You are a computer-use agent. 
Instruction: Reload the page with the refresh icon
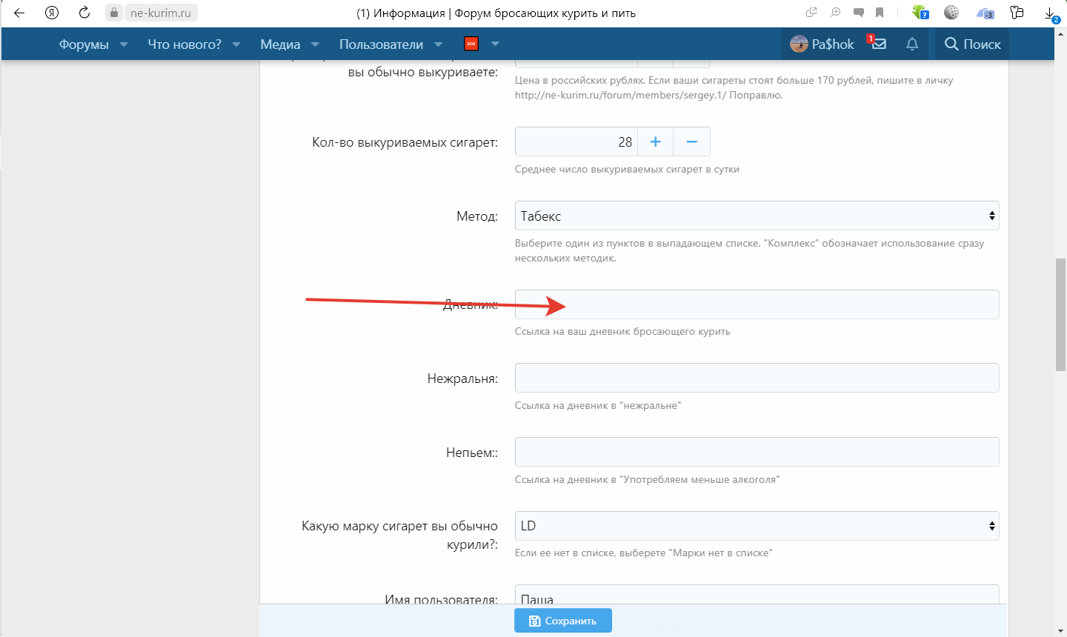[84, 13]
